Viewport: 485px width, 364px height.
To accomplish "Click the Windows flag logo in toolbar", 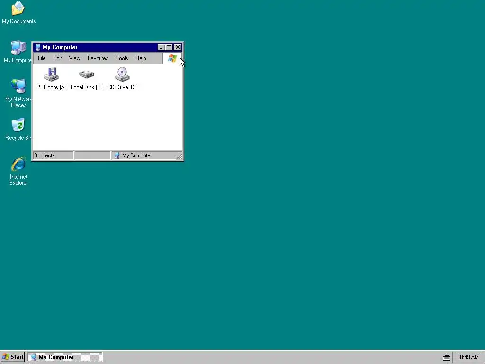I will 172,58.
